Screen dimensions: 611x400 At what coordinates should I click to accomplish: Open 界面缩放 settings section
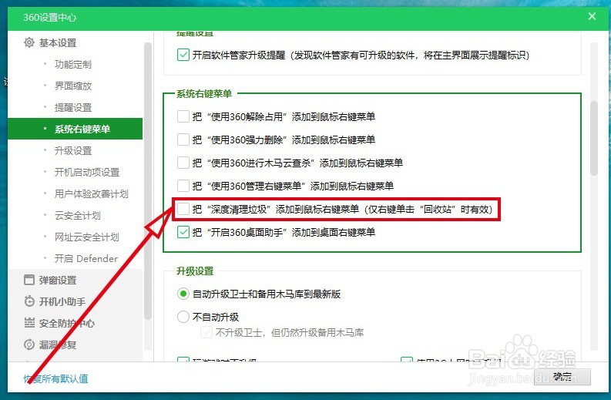click(x=73, y=86)
